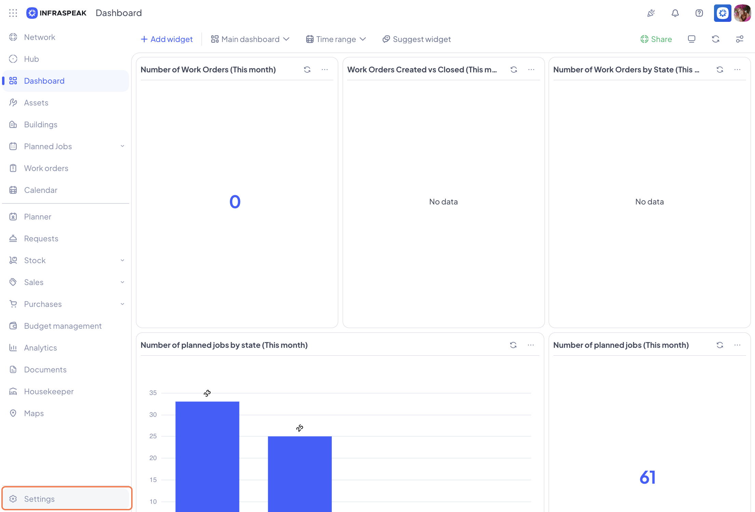The image size is (755, 512).
Task: Click the green Share button
Action: [656, 39]
